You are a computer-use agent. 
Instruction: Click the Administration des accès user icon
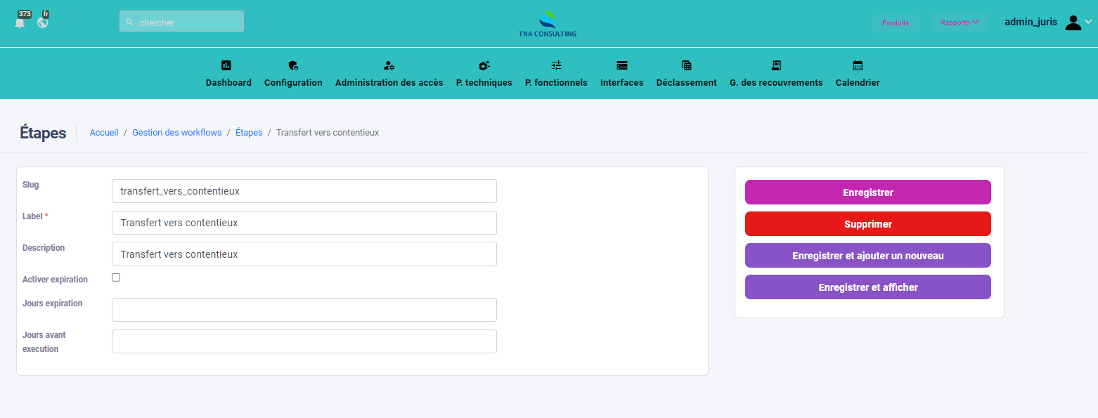(389, 65)
